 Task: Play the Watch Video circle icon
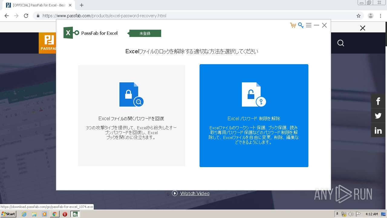pos(175,193)
